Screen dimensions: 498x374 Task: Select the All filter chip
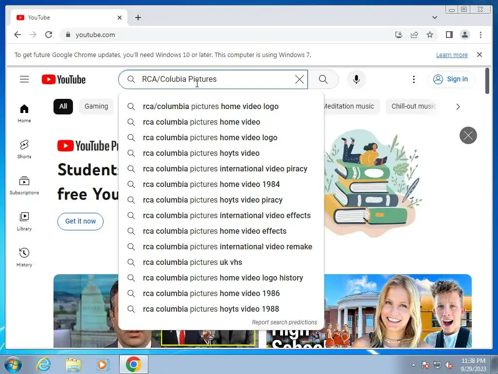[x=63, y=106]
